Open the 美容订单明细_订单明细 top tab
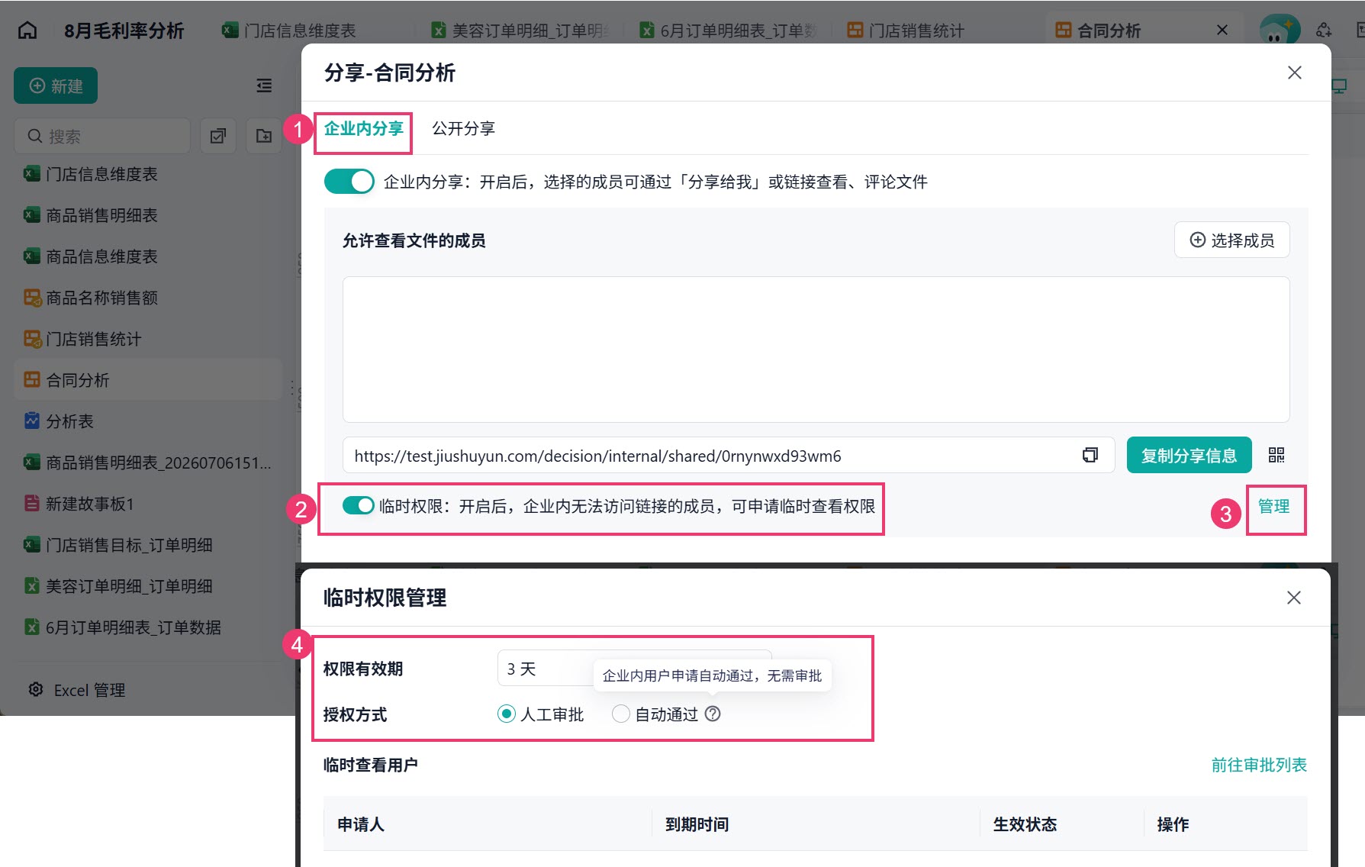 tap(520, 31)
